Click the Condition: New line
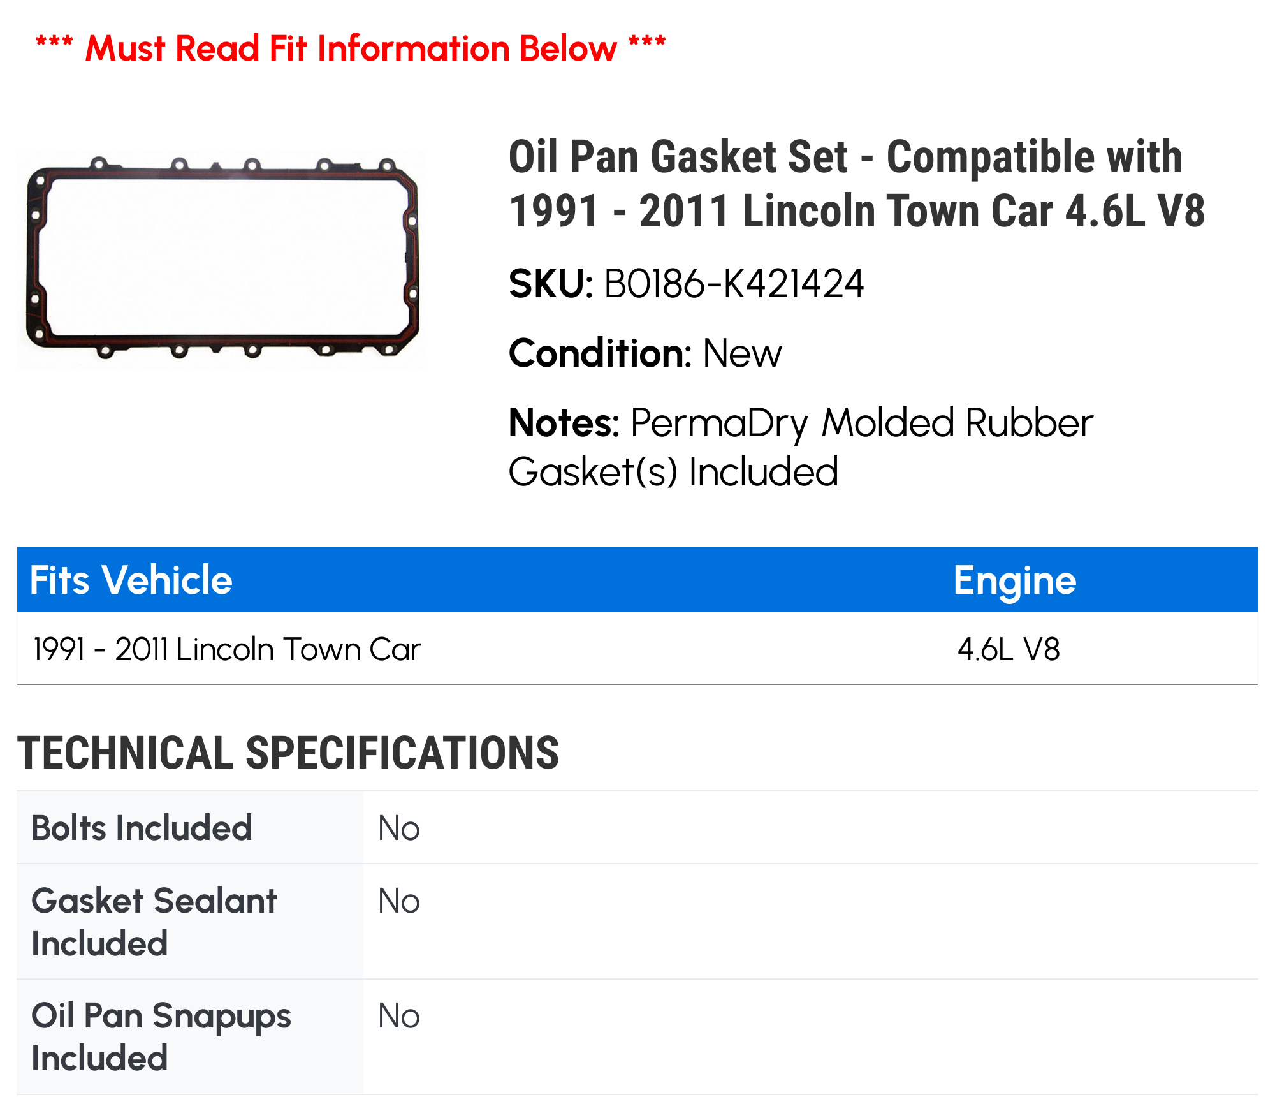 coord(645,353)
